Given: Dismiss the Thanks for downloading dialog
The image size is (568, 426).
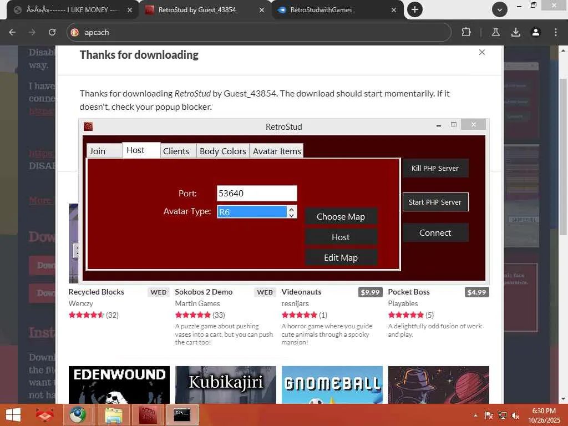Looking at the screenshot, I should point(482,52).
